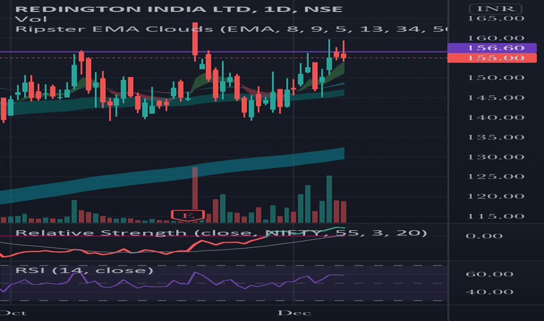Click the 160.00 price axis label

[496, 38]
